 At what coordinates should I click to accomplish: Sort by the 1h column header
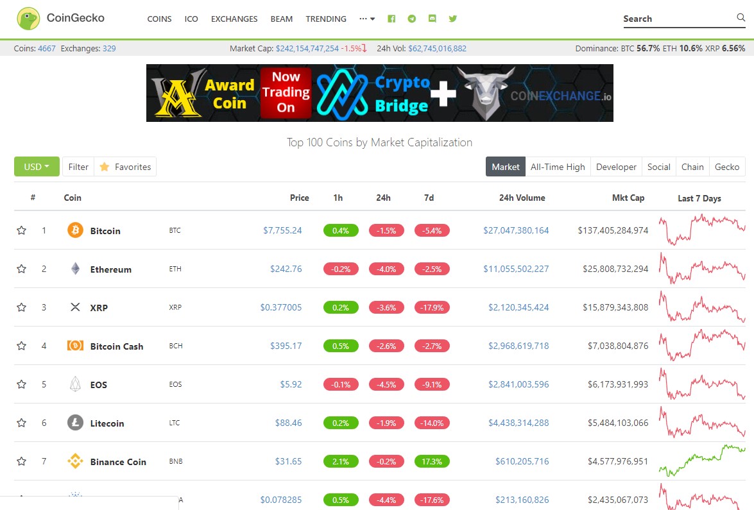tap(338, 198)
